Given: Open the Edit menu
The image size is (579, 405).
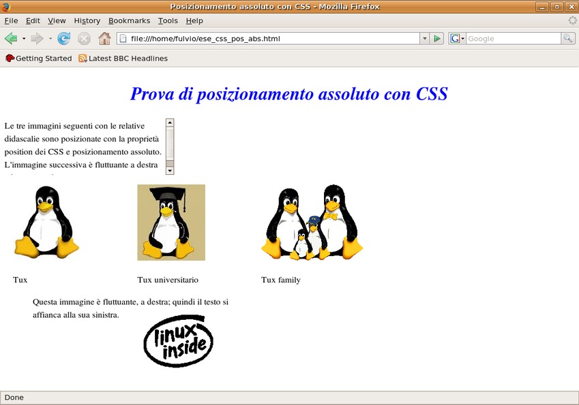Looking at the screenshot, I should pos(33,20).
